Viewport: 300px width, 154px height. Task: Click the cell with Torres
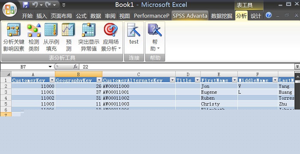[286, 98]
